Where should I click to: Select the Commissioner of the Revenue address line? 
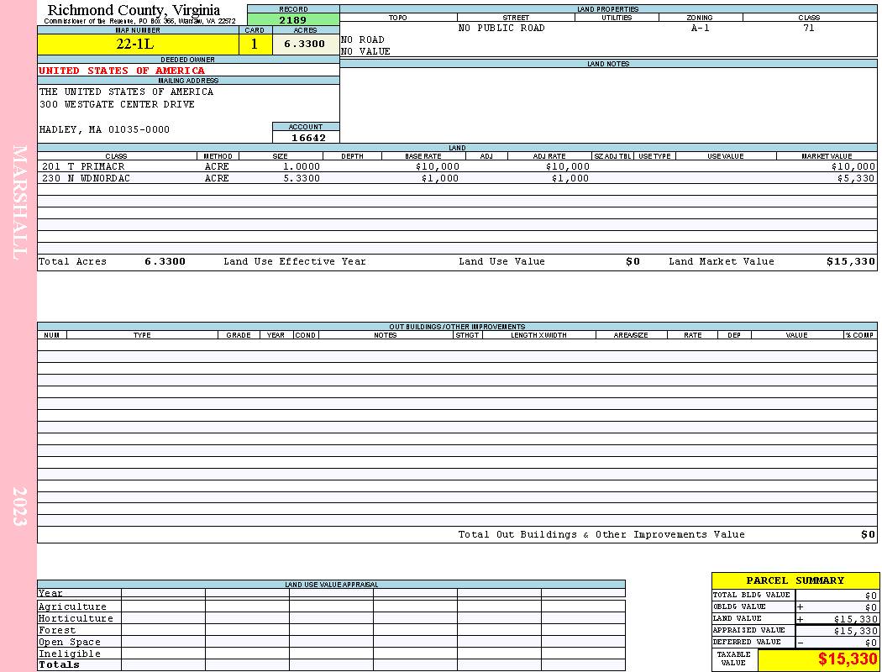(140, 21)
